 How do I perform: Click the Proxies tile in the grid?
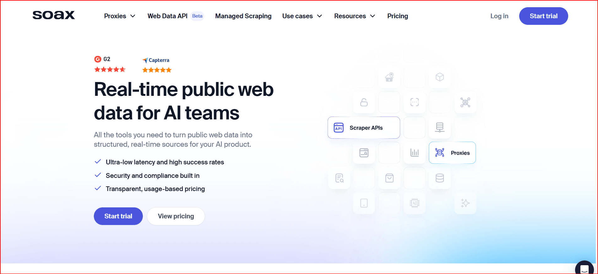[x=452, y=153]
